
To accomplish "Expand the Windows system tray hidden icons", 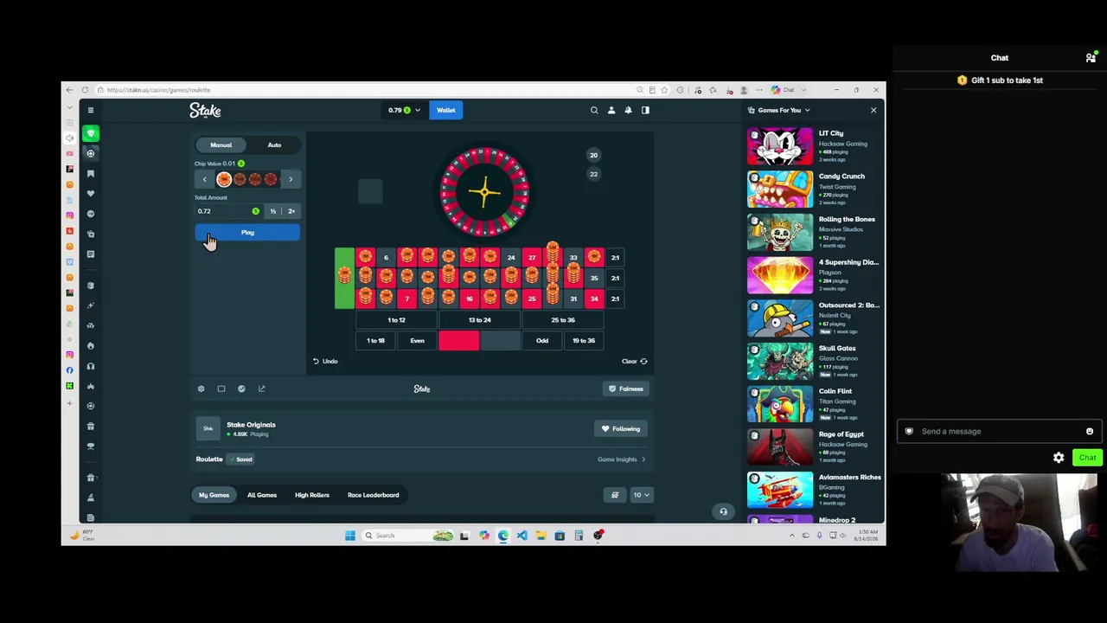I will pos(791,536).
